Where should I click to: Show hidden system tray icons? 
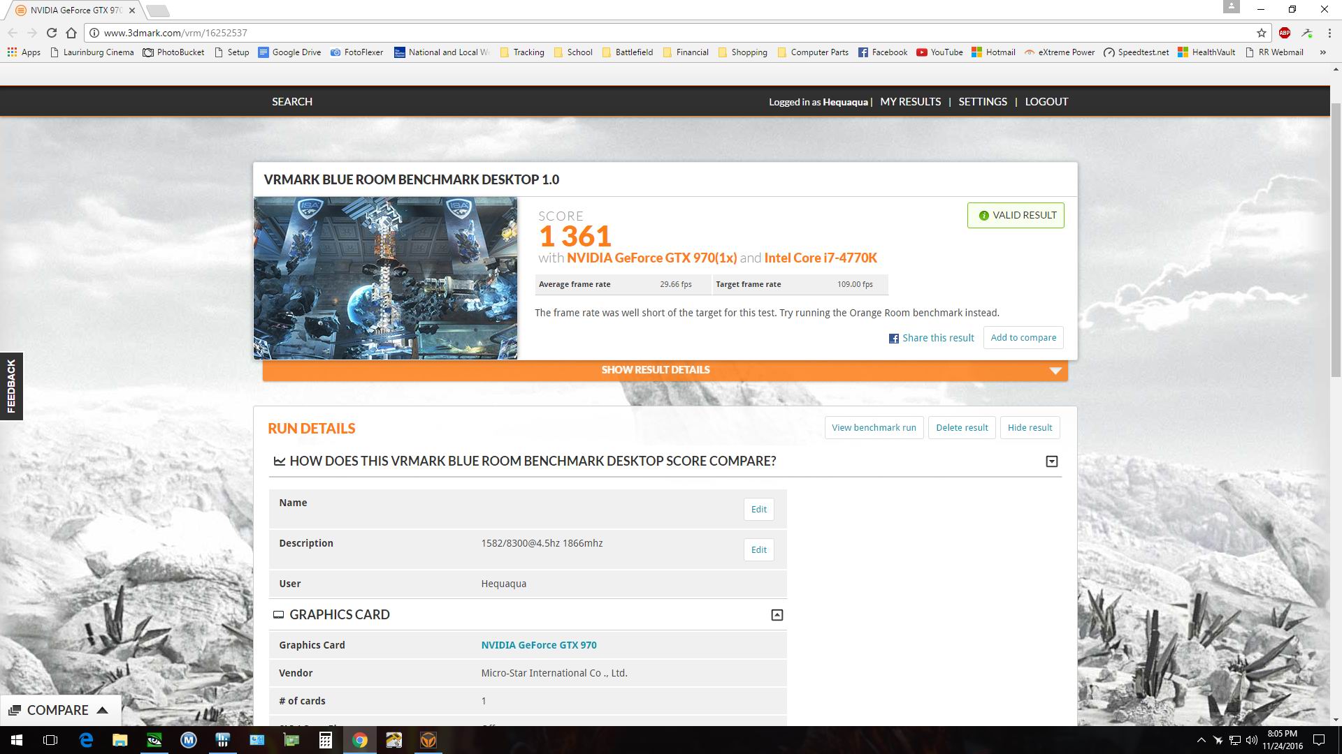[x=1201, y=740]
